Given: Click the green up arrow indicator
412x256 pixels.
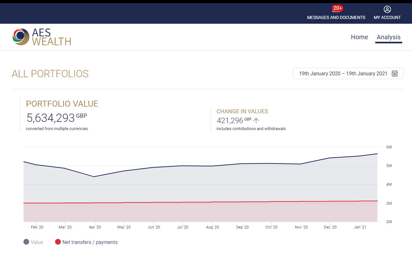Looking at the screenshot, I should [x=256, y=121].
